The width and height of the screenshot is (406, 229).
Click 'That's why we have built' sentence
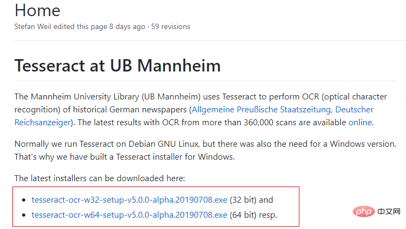(124, 157)
